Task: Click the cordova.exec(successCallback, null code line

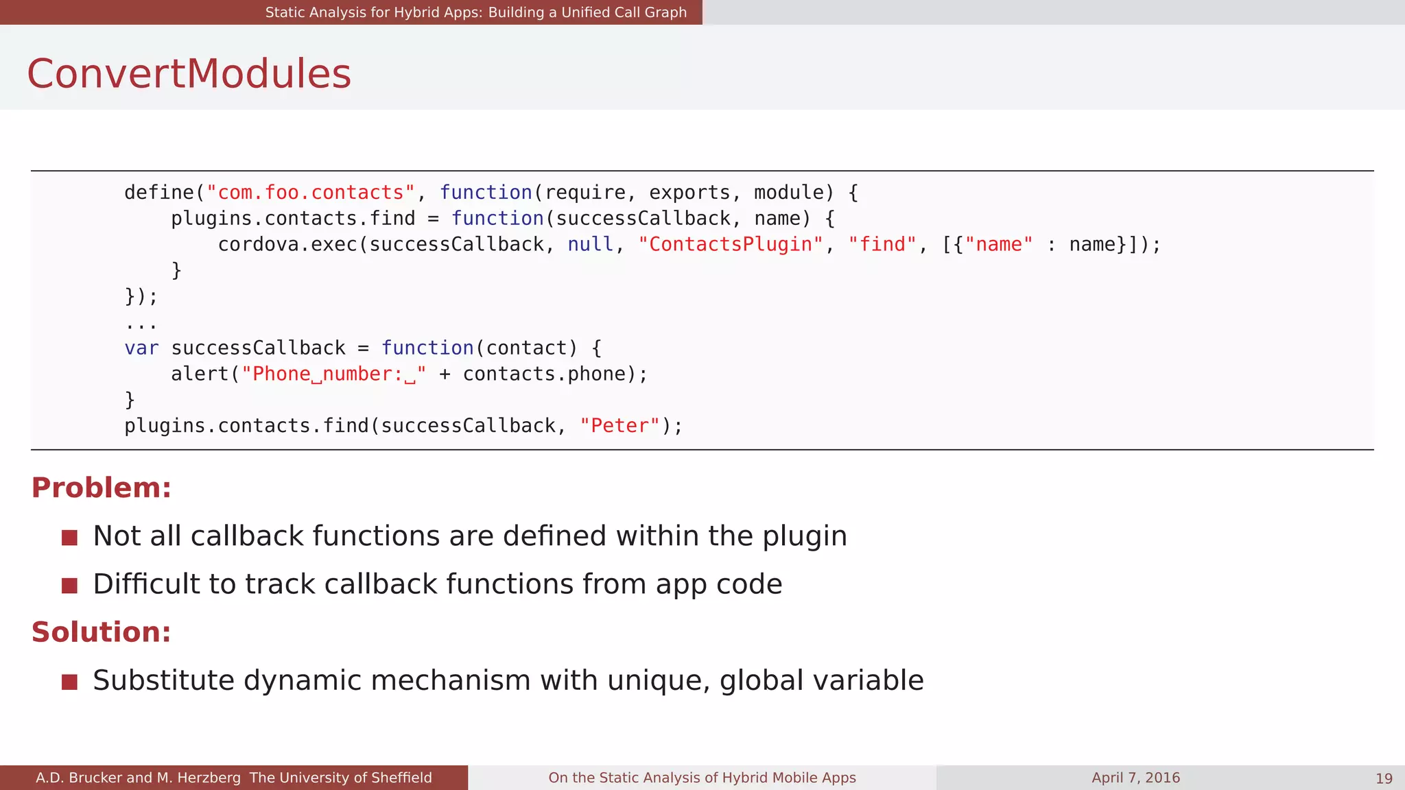Action: (x=689, y=245)
